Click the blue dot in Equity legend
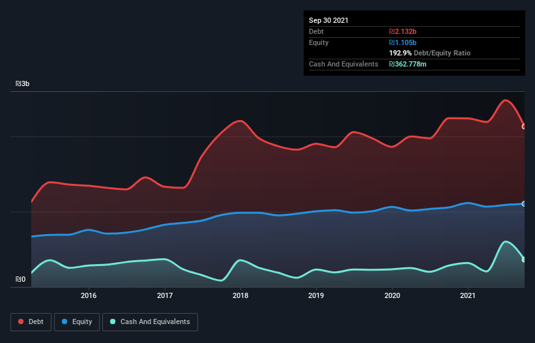 click(x=65, y=321)
